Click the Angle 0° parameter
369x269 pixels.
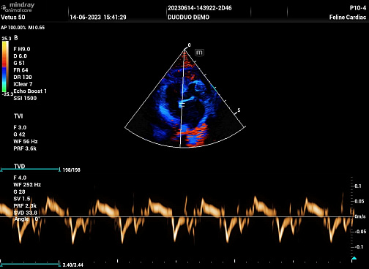(x=26, y=219)
